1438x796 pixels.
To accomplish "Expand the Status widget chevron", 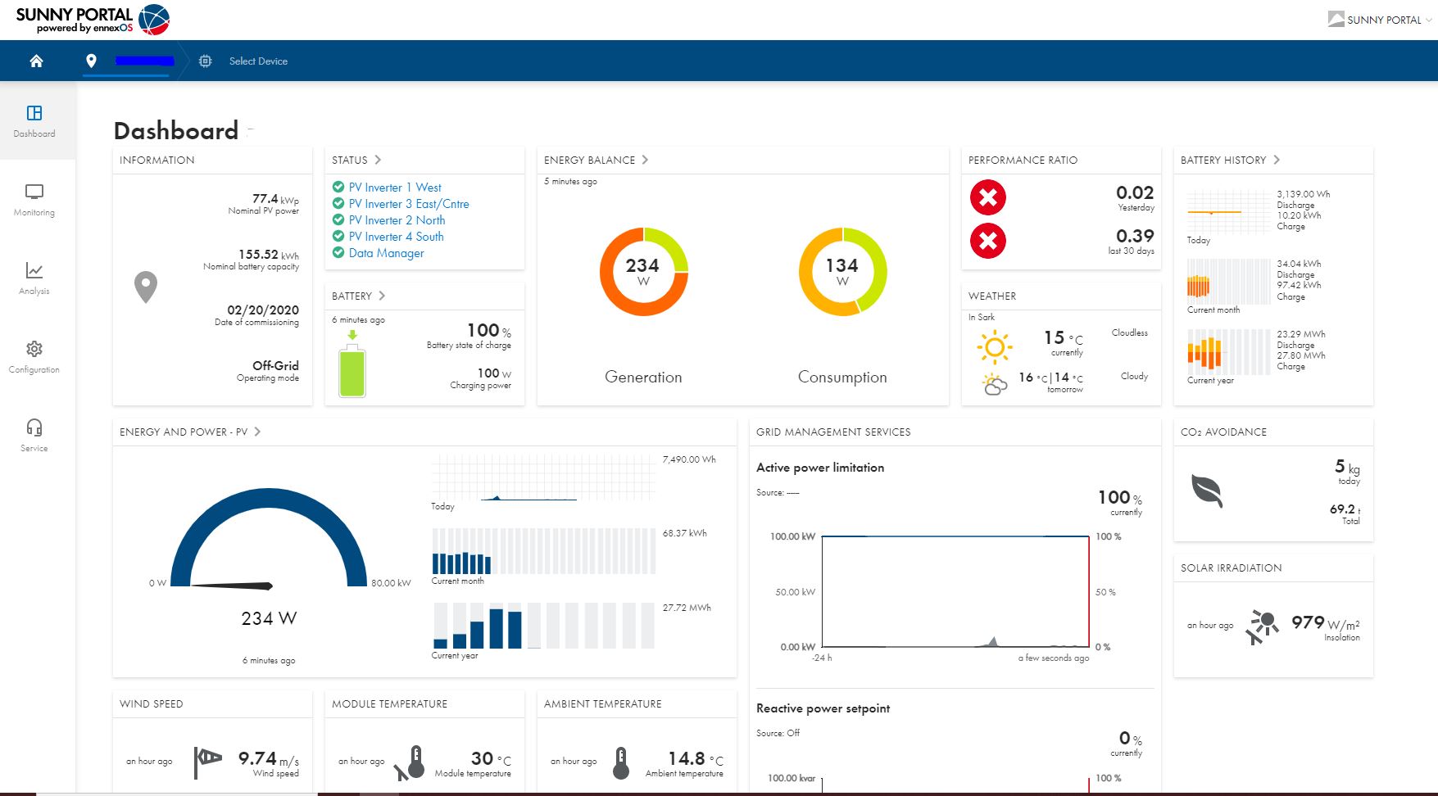I will pyautogui.click(x=378, y=160).
